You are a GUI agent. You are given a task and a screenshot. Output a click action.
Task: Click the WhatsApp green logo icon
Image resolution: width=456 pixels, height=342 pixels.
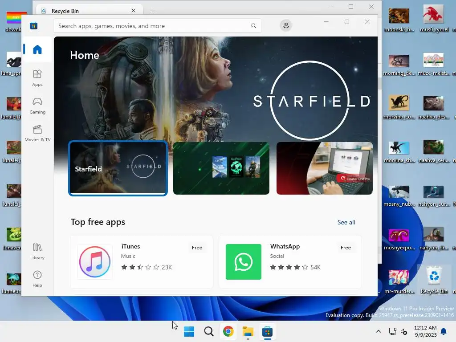[244, 262]
